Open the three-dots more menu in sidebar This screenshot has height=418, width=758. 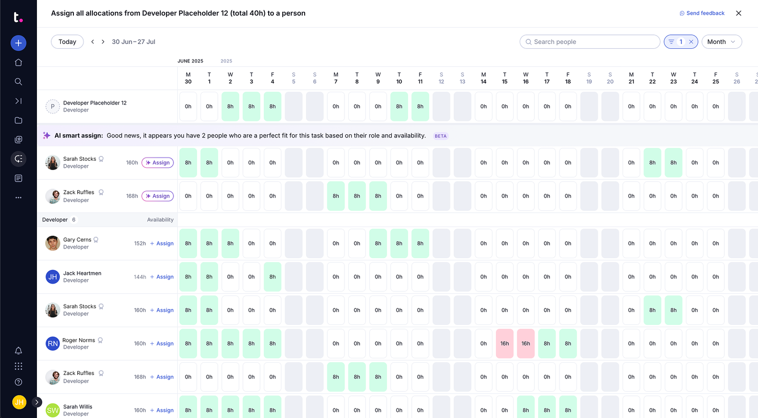18,198
